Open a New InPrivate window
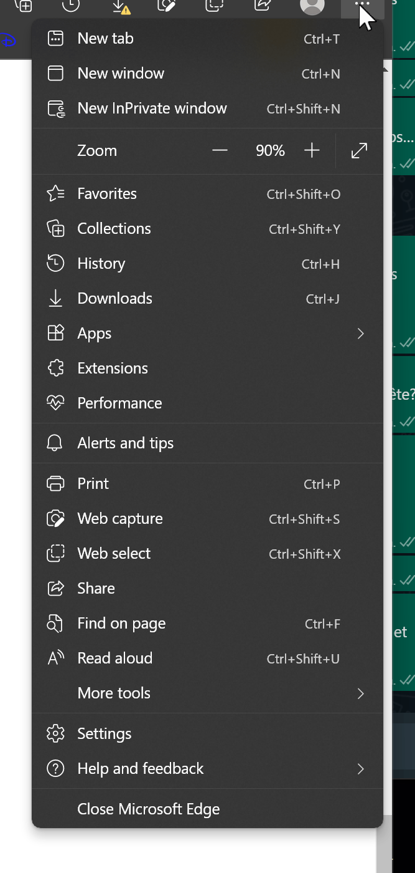Viewport: 415px width, 873px height. pos(207,109)
